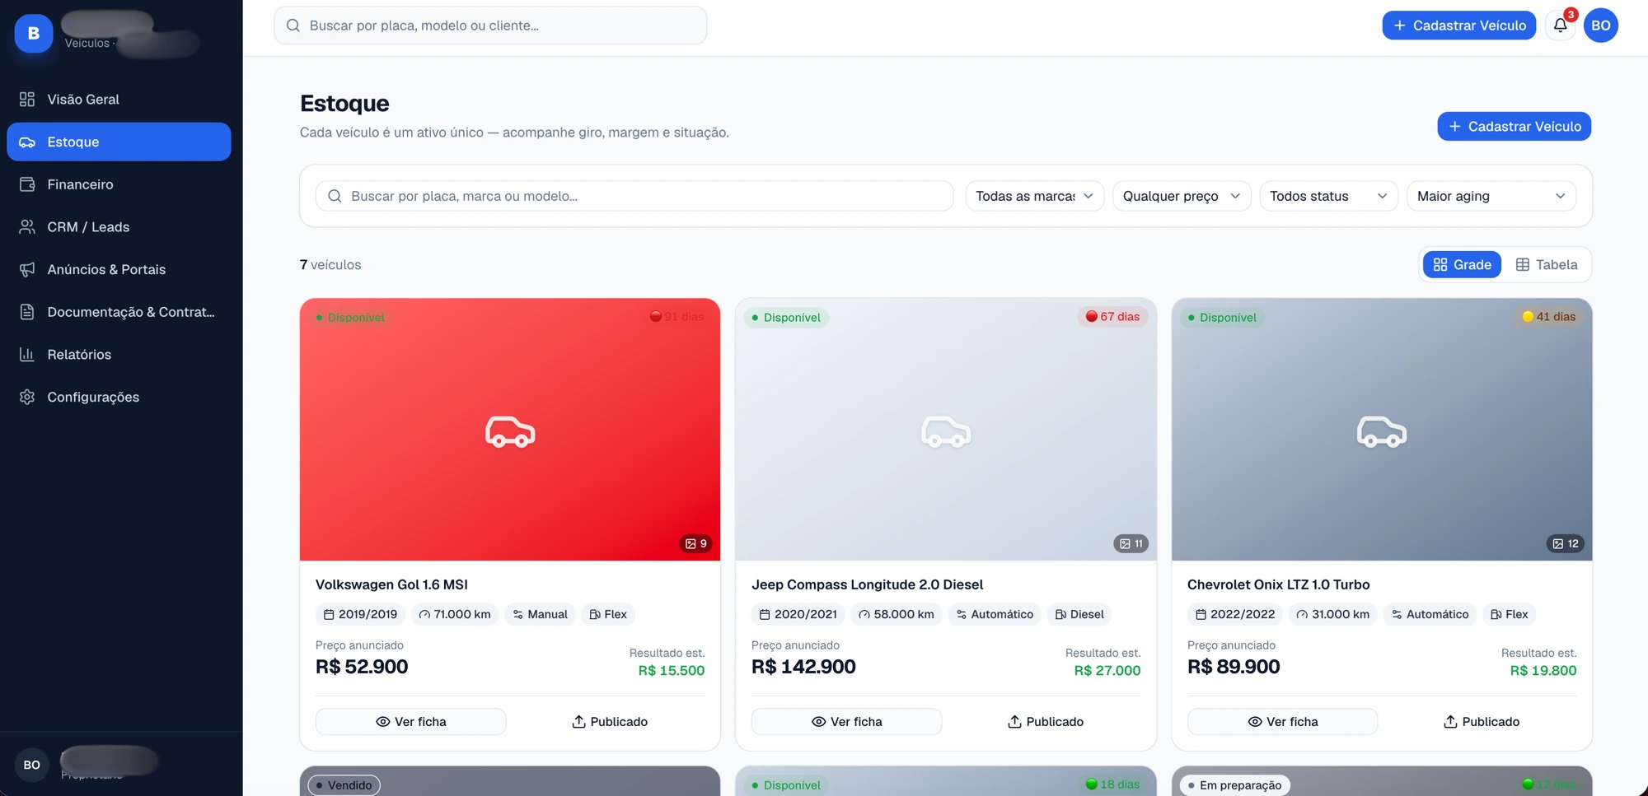
Task: Toggle Publicado on Jeep Compass card
Action: tap(1046, 722)
